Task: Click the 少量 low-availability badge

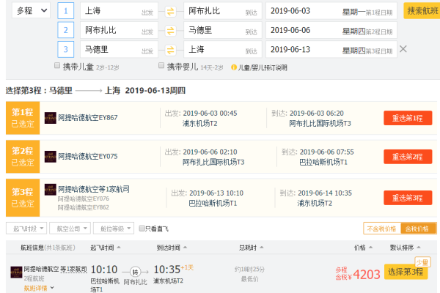Action: (x=422, y=262)
